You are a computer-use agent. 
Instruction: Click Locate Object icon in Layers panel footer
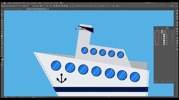[162, 82]
